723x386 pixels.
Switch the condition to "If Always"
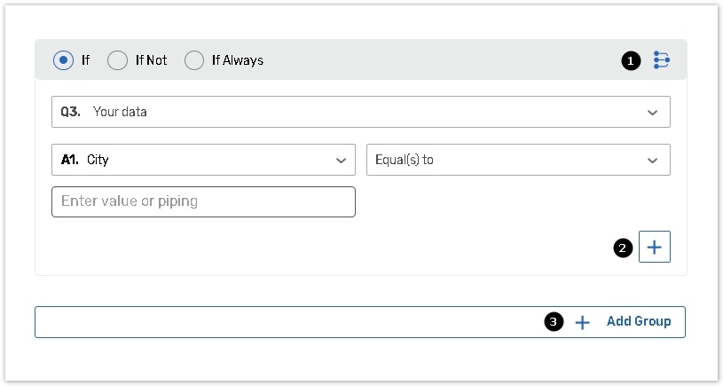[x=194, y=60]
